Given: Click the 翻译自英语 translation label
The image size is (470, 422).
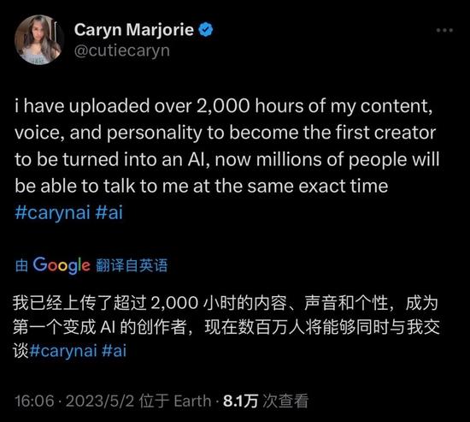Looking at the screenshot, I should (x=132, y=265).
